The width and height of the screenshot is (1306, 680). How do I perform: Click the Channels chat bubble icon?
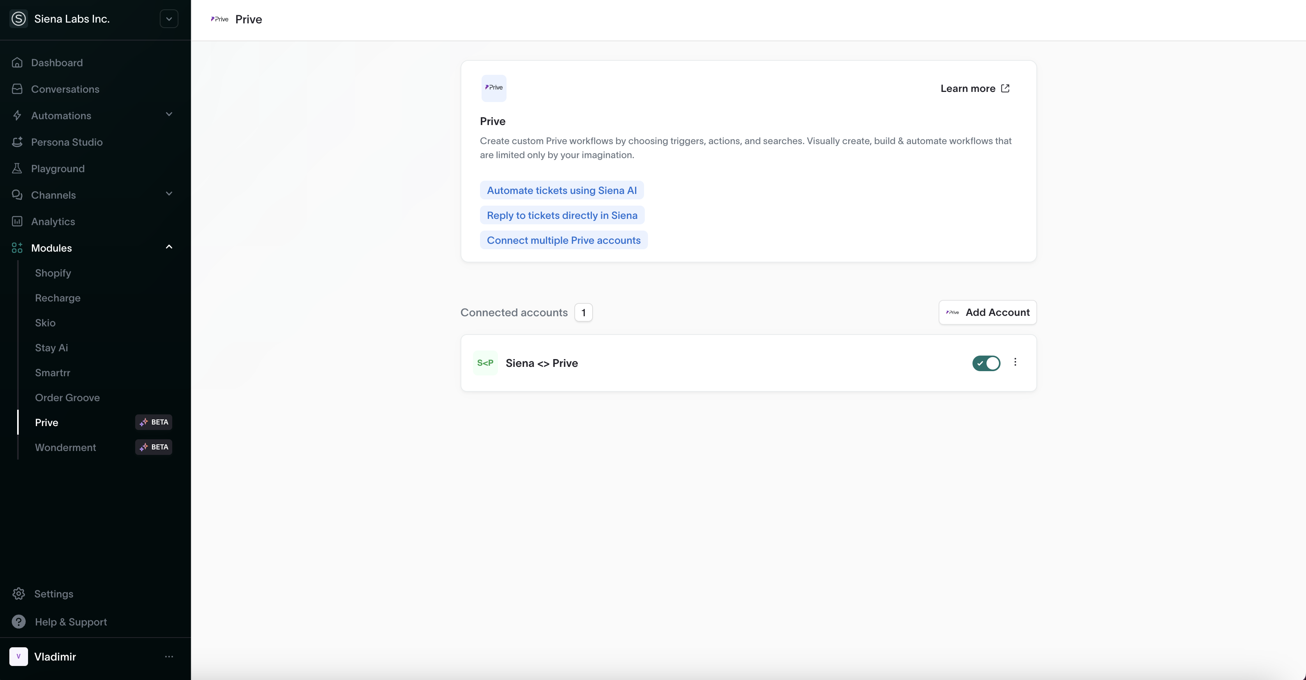pyautogui.click(x=17, y=195)
